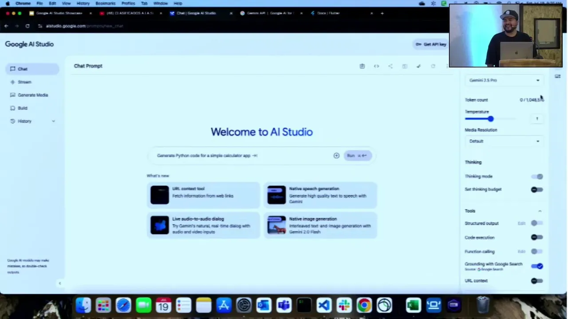
Task: Click the Generate Media icon in sidebar
Action: click(x=12, y=95)
